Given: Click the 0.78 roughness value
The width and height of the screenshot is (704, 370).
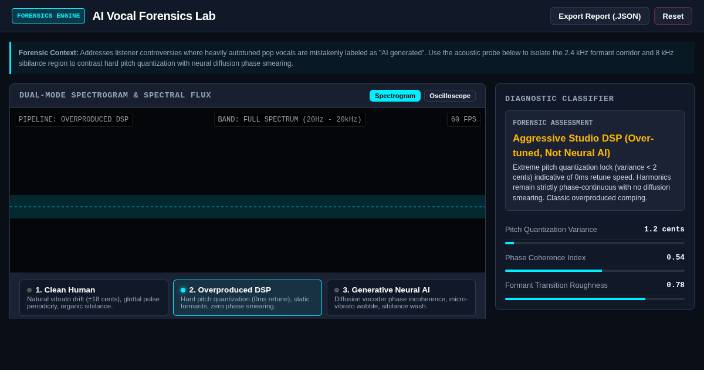Looking at the screenshot, I should click(x=675, y=285).
